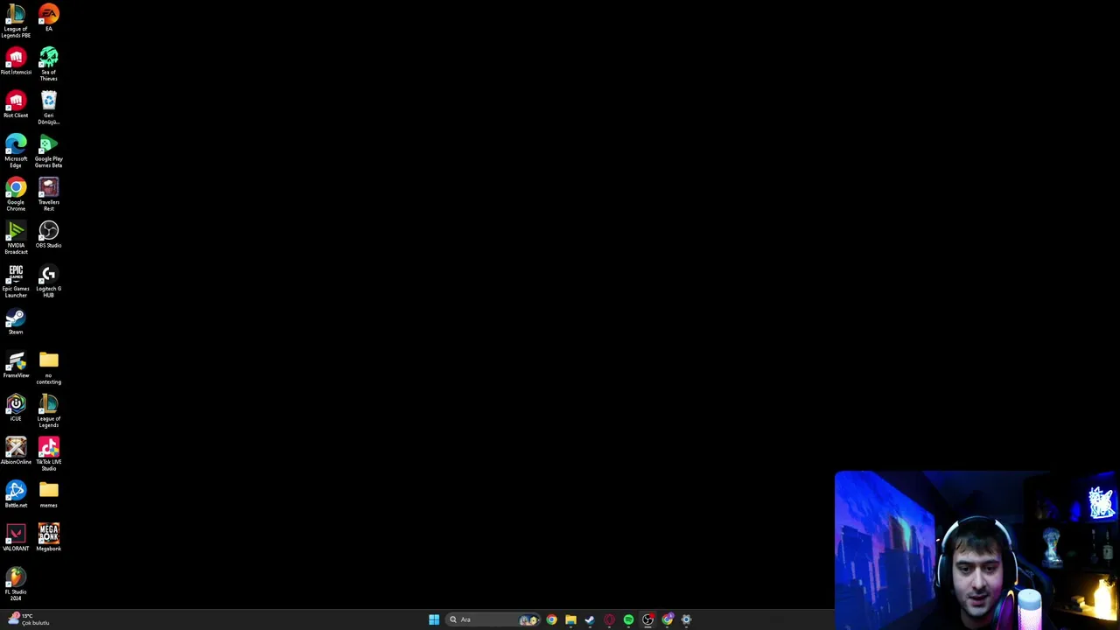The image size is (1120, 630).
Task: Launch NVIDIA Broadcast desktop shortcut
Action: tap(16, 238)
